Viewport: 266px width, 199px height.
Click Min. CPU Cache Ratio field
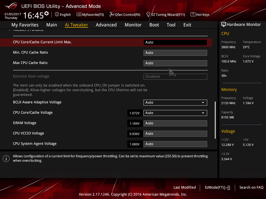pos(175,53)
